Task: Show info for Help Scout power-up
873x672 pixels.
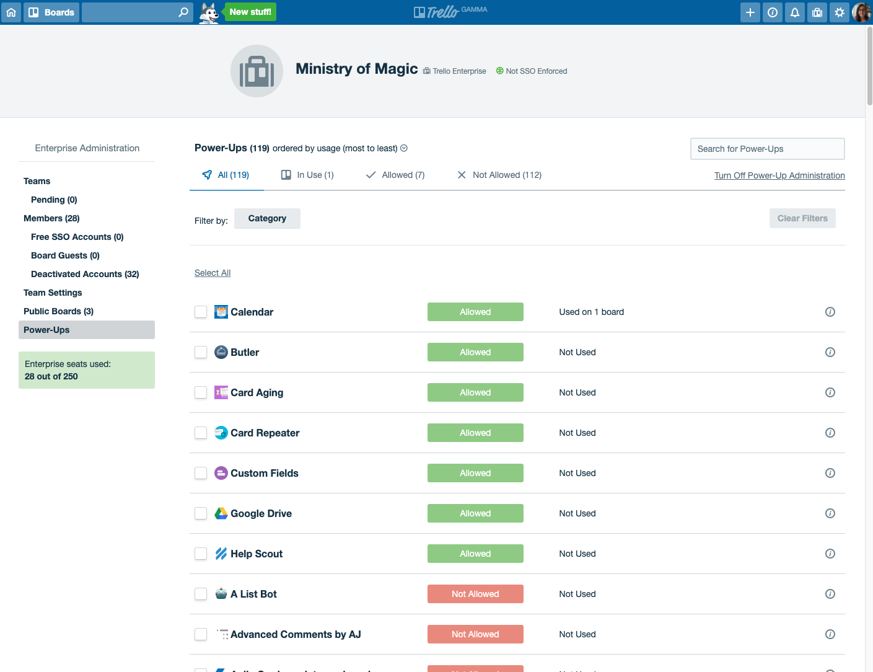Action: [830, 554]
